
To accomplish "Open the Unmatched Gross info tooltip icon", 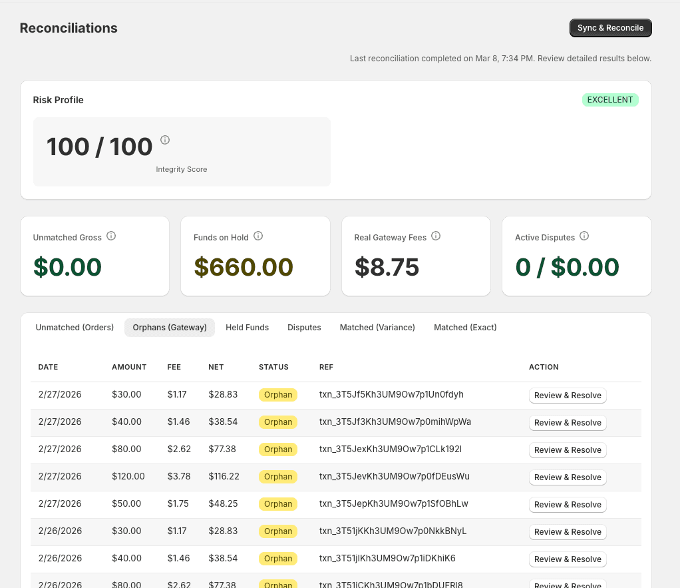I will [111, 235].
